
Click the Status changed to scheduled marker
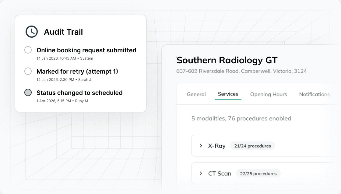(x=28, y=93)
